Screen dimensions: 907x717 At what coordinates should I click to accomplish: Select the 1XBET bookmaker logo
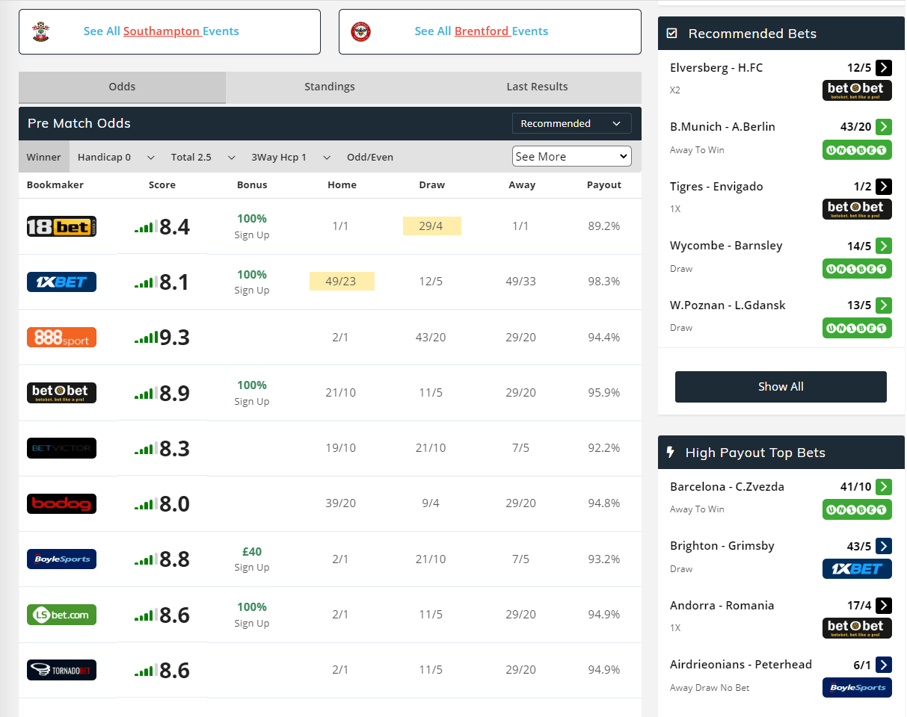pyautogui.click(x=61, y=282)
